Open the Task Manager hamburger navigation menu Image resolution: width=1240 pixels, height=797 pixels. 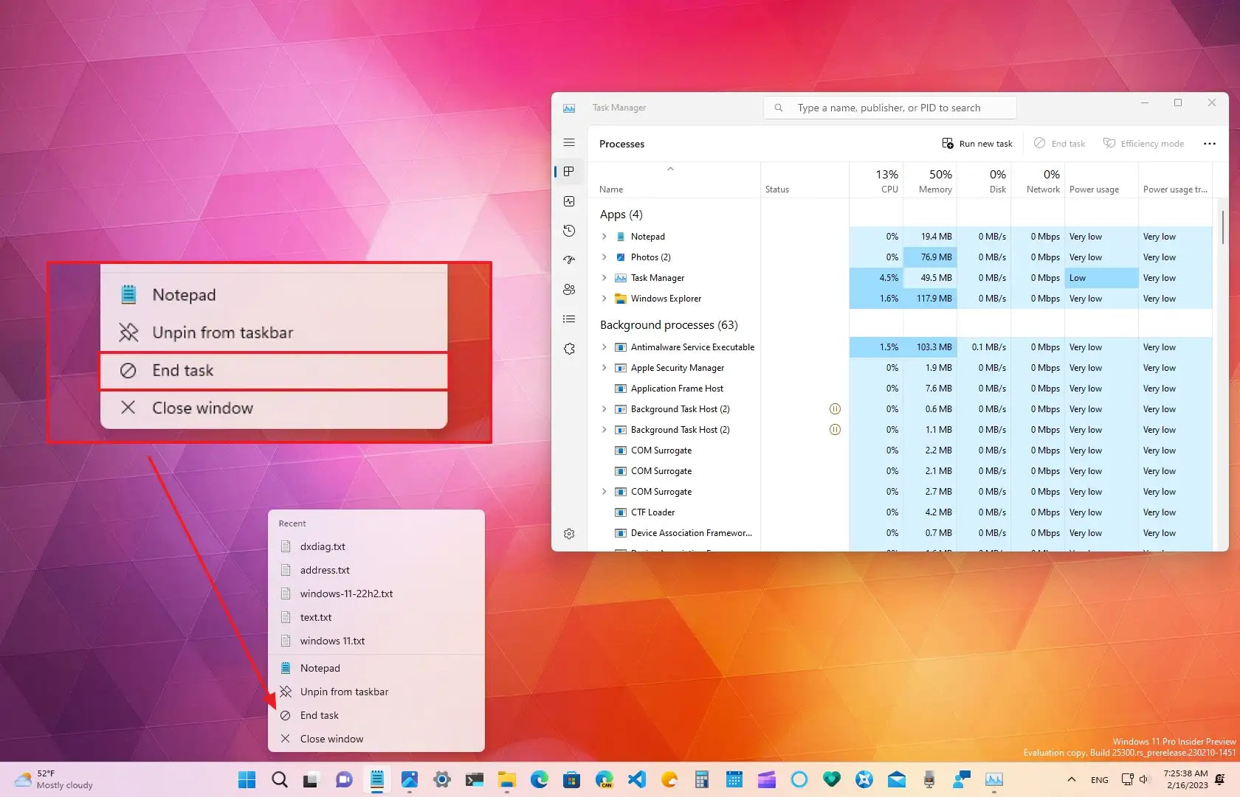[569, 142]
